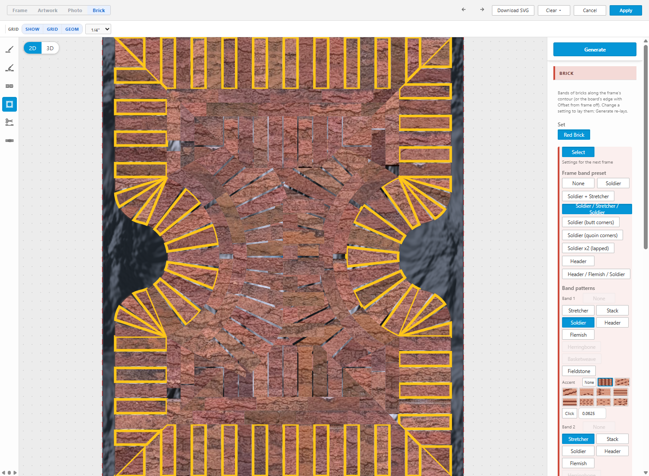Open the 1/4" grid size dropdown
649x476 pixels.
click(98, 29)
